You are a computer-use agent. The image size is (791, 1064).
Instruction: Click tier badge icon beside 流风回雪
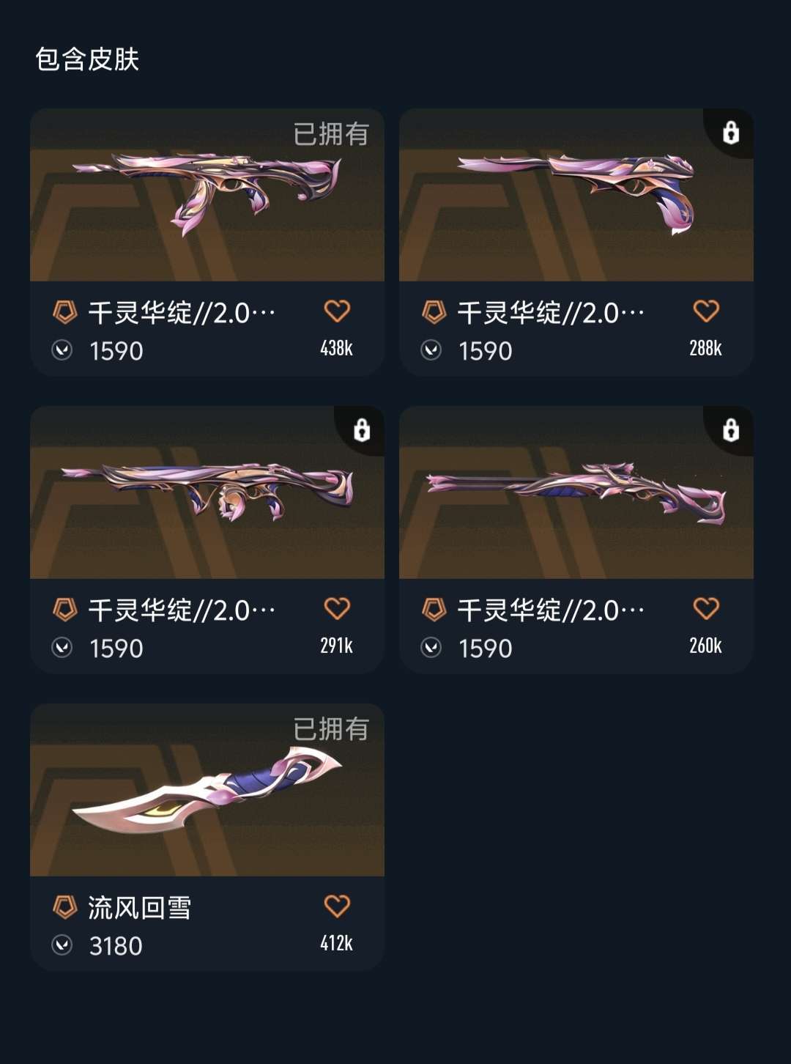(65, 907)
